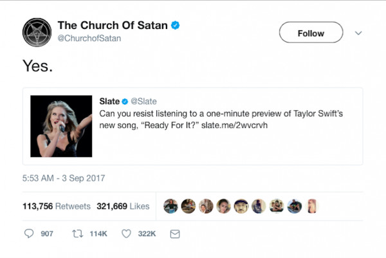386x258 pixels.
Task: Click last liker avatar in row
Action: point(311,206)
